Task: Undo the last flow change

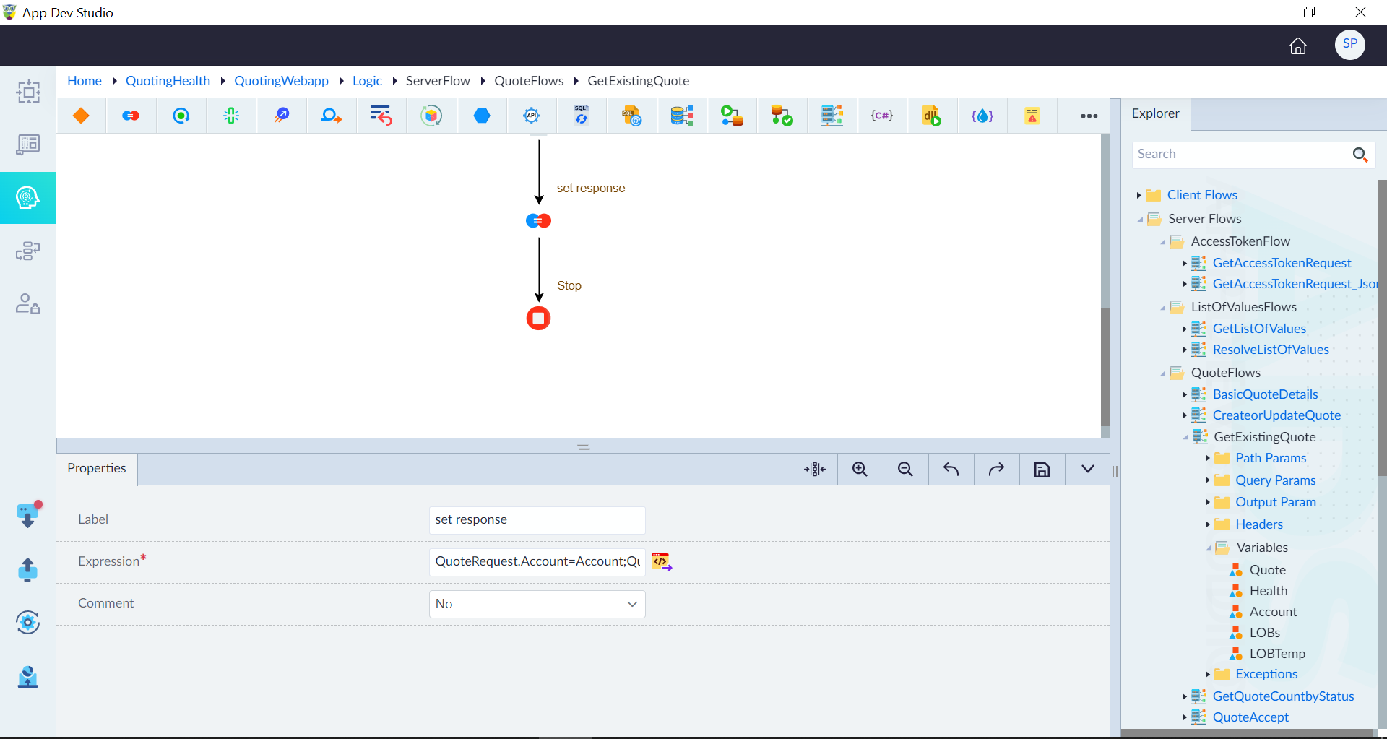Action: (x=951, y=470)
